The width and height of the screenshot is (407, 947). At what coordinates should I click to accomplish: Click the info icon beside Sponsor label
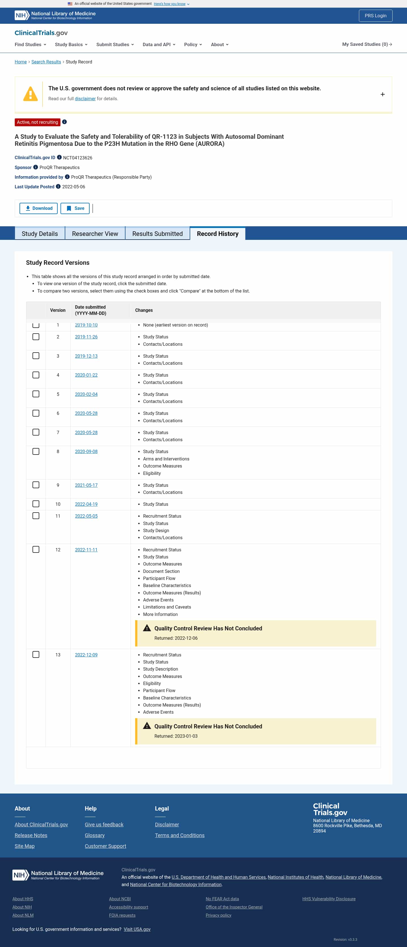36,167
